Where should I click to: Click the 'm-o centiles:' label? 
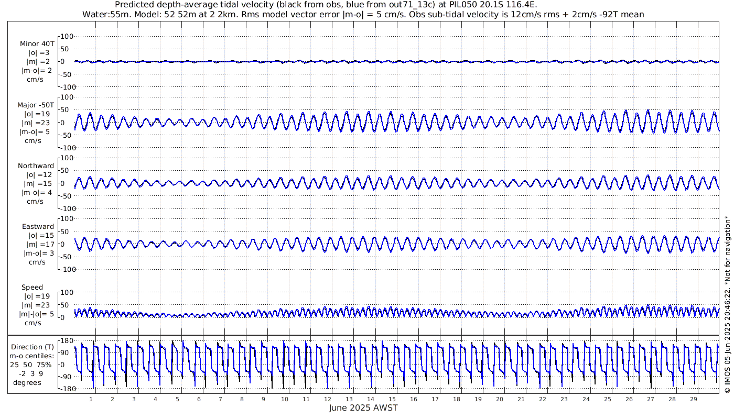pos(32,356)
